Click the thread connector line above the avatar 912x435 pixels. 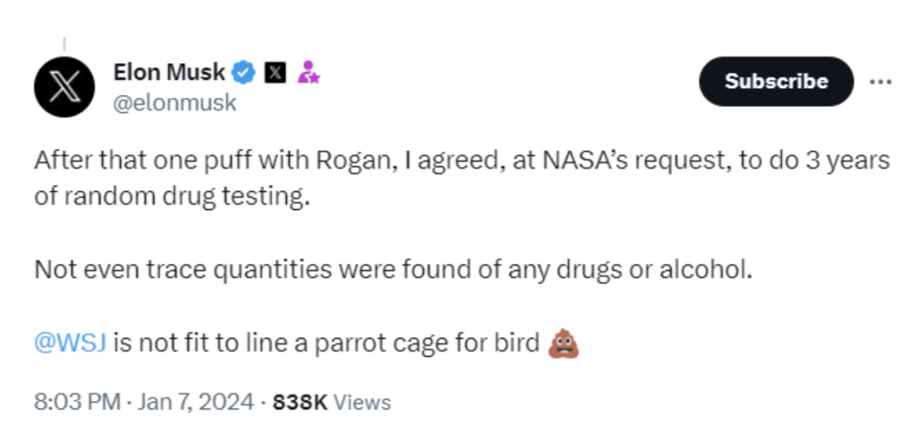tap(64, 44)
